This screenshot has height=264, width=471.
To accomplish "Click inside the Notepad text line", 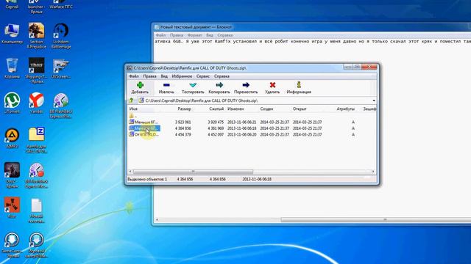I will (312, 41).
